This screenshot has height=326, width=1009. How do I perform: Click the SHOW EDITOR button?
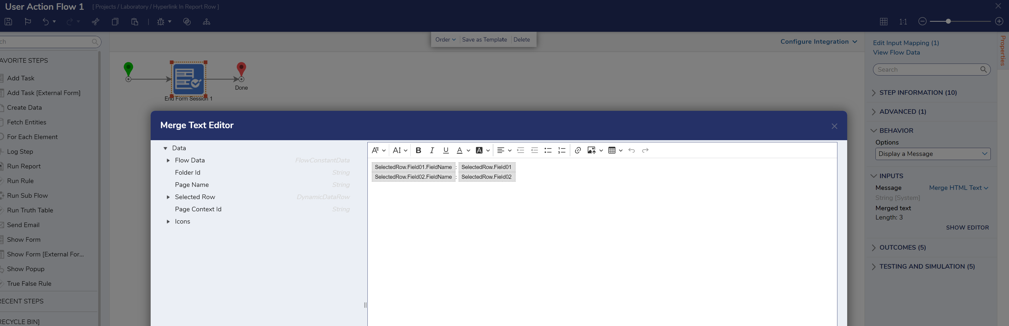click(x=967, y=228)
